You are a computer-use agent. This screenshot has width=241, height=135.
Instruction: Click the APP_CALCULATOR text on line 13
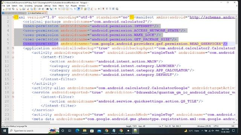pyautogui.click(x=172, y=70)
